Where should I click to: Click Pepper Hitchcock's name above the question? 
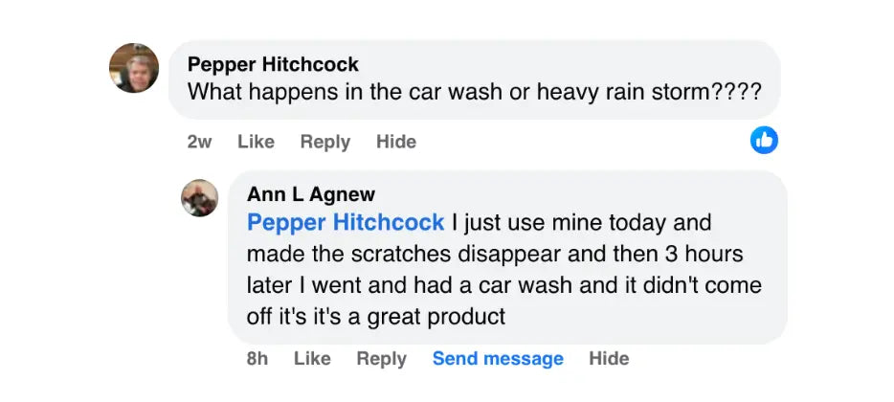pos(273,64)
